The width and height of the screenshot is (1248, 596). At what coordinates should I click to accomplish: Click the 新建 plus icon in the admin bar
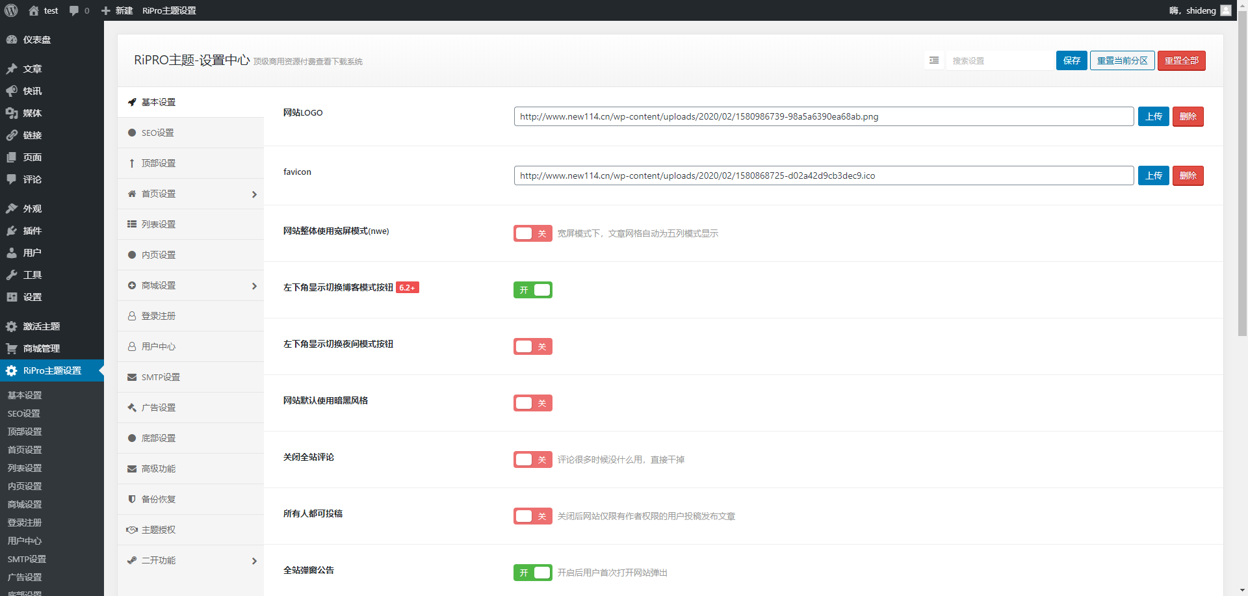pyautogui.click(x=106, y=10)
